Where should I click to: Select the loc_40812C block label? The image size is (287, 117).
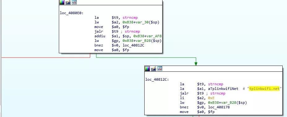[157, 79]
